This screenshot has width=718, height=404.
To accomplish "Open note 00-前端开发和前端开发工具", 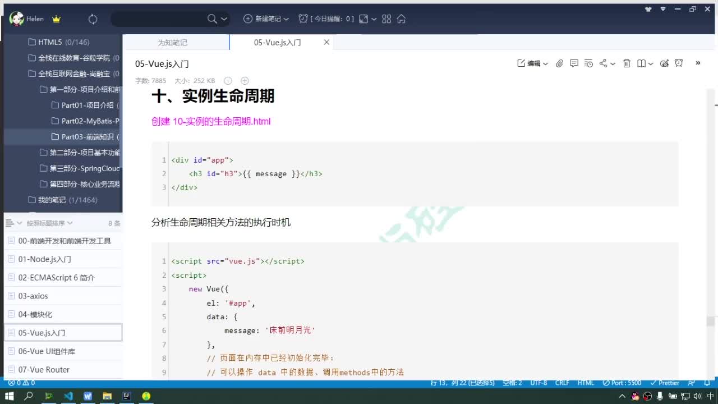I will click(63, 241).
